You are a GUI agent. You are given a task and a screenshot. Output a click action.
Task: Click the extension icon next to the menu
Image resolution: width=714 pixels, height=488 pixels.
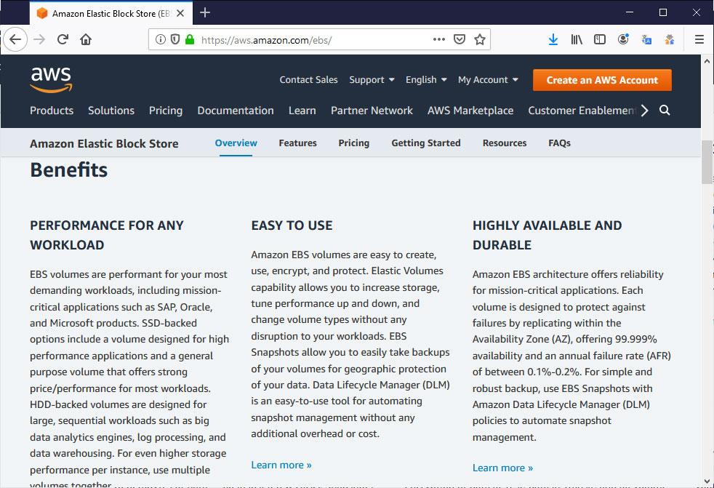coord(670,40)
